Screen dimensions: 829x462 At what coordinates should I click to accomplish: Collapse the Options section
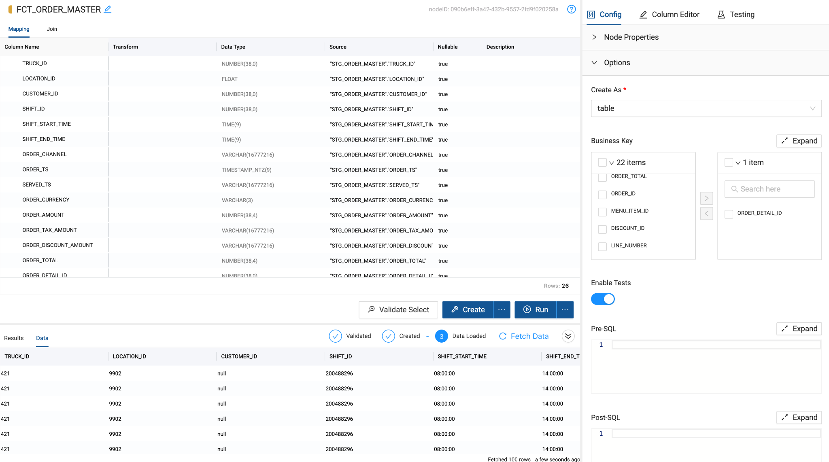(x=706, y=63)
